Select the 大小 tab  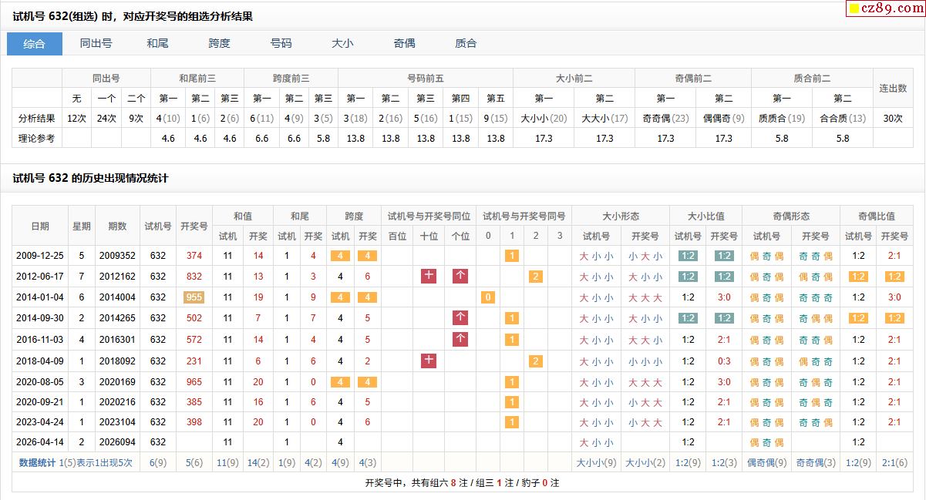coord(342,44)
